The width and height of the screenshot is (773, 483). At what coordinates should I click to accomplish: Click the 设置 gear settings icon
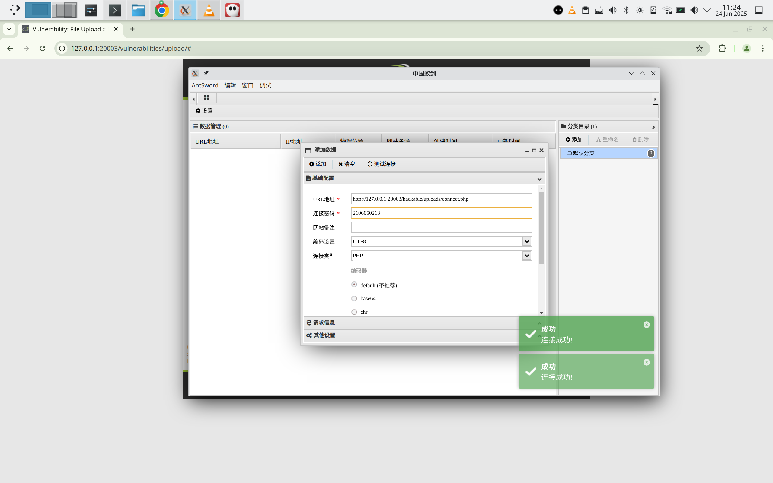point(198,110)
